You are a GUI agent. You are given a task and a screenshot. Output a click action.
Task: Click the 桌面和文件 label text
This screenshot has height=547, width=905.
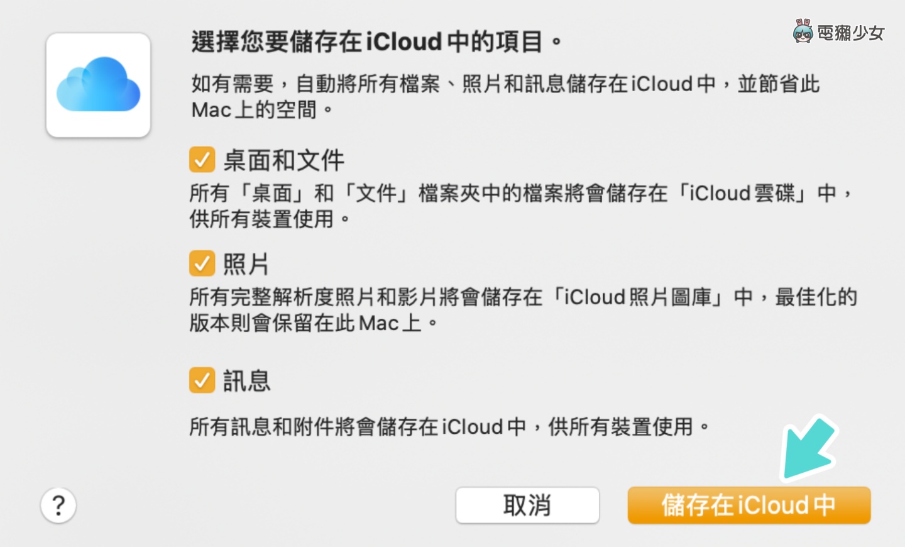[284, 160]
